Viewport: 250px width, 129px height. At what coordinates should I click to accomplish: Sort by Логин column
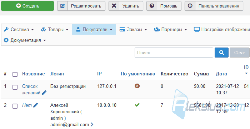point(57,74)
